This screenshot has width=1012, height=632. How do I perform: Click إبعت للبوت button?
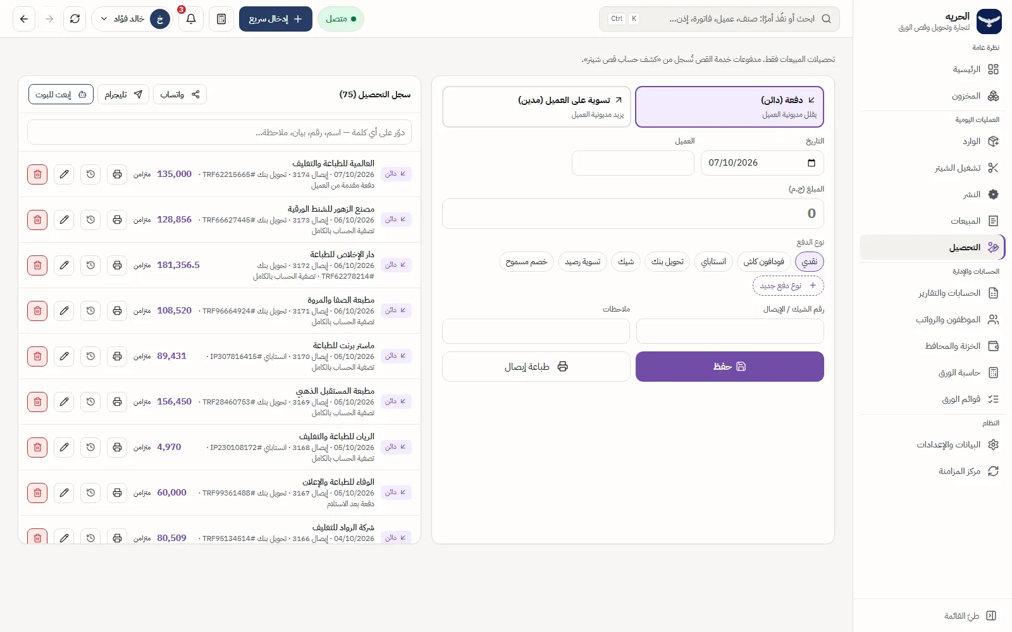[x=61, y=94]
